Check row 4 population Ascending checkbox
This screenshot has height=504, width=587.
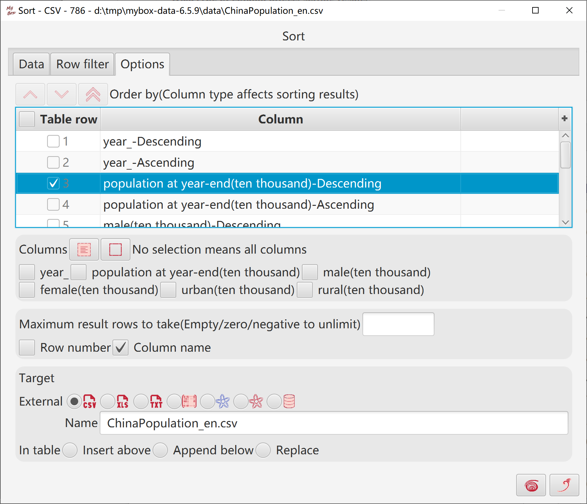tap(53, 204)
